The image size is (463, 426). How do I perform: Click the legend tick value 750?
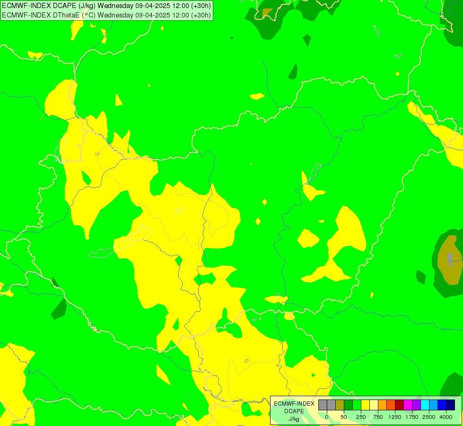point(378,417)
